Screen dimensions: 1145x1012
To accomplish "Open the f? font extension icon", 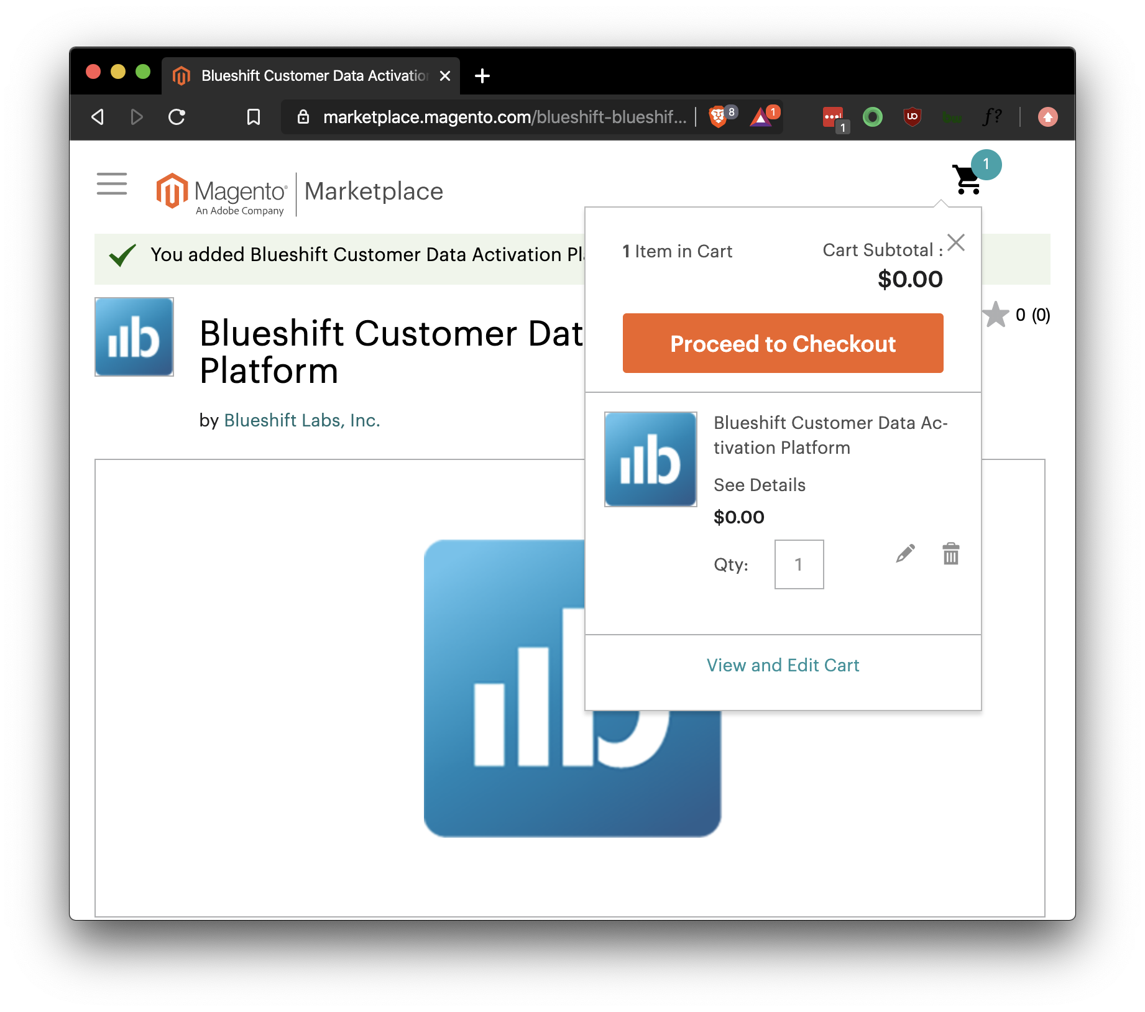I will pyautogui.click(x=992, y=117).
